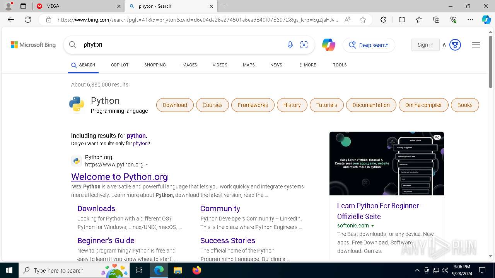Click the Deep search button
The width and height of the screenshot is (495, 278).
click(x=369, y=45)
